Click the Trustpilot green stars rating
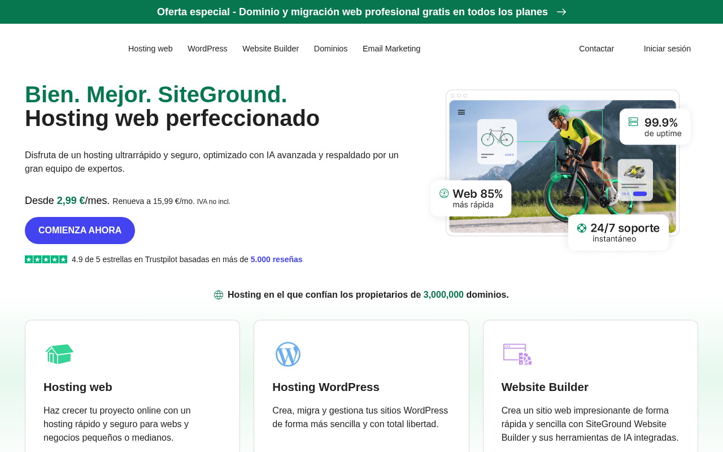The image size is (723, 452). pyautogui.click(x=46, y=259)
